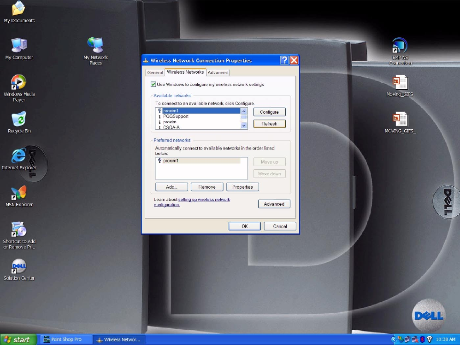
Task: Switch to the Advanced tab
Action: 218,72
